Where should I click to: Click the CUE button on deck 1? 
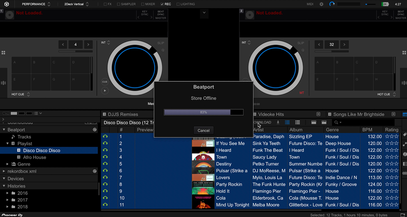[105, 82]
